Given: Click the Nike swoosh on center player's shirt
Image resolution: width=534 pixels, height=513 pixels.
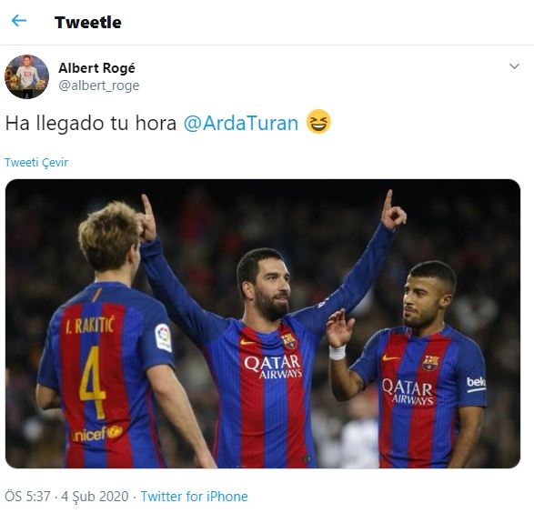Looking at the screenshot, I should (247, 342).
